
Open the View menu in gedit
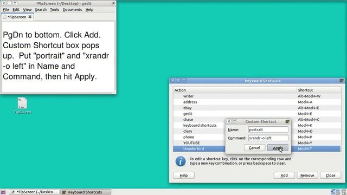tap(27, 10)
